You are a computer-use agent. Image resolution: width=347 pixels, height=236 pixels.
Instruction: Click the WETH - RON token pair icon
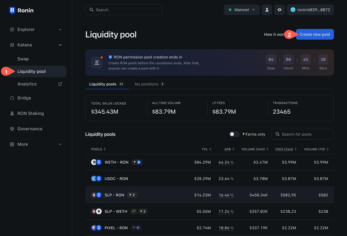point(96,162)
